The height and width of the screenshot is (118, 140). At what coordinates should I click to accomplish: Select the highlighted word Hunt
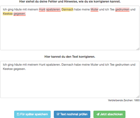(42, 9)
